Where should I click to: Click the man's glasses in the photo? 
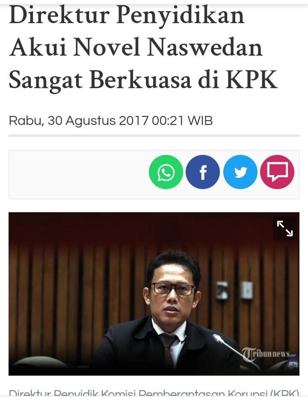[x=173, y=289]
